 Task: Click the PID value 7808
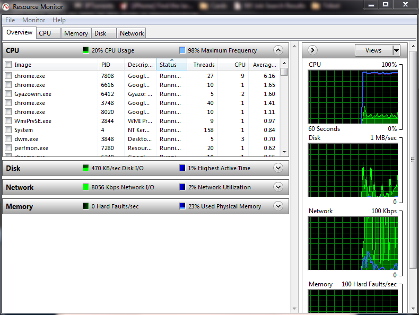108,76
